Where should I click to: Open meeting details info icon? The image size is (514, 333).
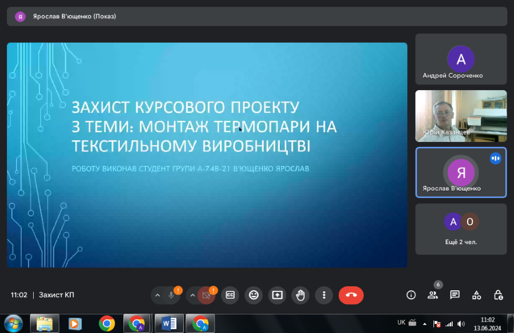(x=411, y=295)
